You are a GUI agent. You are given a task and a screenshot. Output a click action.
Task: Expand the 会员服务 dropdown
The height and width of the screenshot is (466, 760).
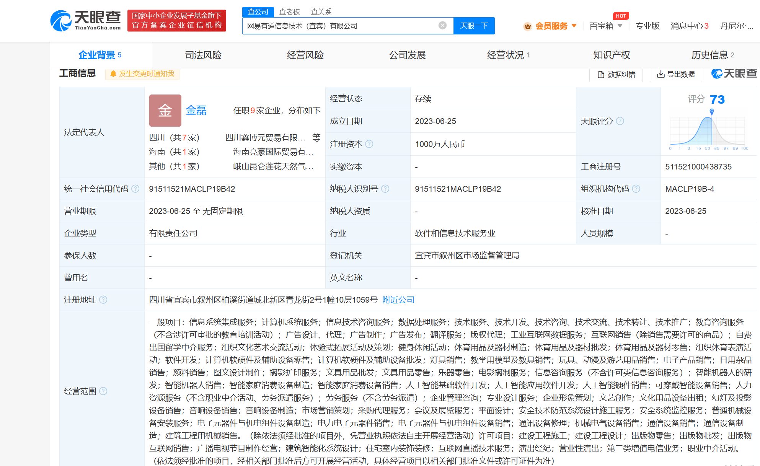(x=574, y=26)
